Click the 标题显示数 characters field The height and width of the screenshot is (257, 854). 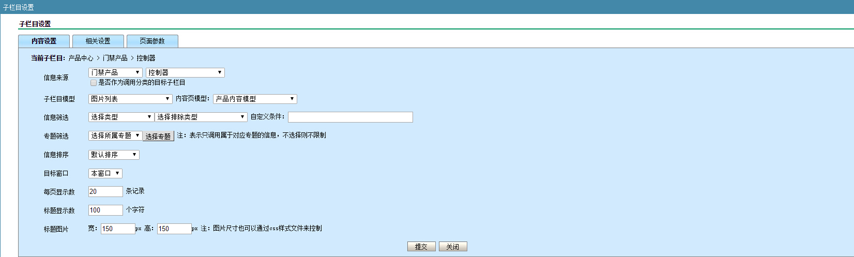pyautogui.click(x=105, y=210)
